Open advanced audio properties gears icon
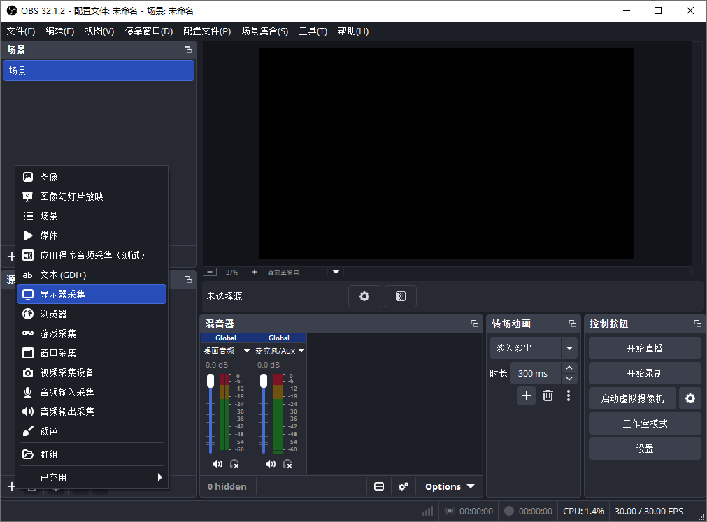The image size is (707, 522). point(403,486)
